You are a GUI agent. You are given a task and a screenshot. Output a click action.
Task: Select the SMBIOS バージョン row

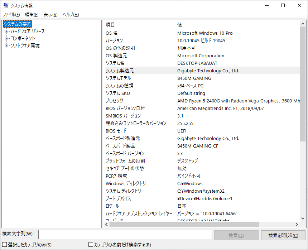(202, 116)
